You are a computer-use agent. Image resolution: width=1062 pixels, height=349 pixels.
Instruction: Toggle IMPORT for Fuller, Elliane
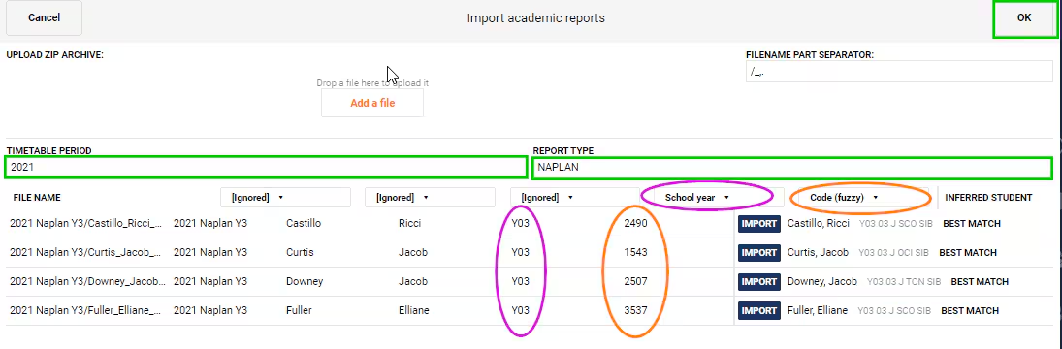click(x=759, y=311)
